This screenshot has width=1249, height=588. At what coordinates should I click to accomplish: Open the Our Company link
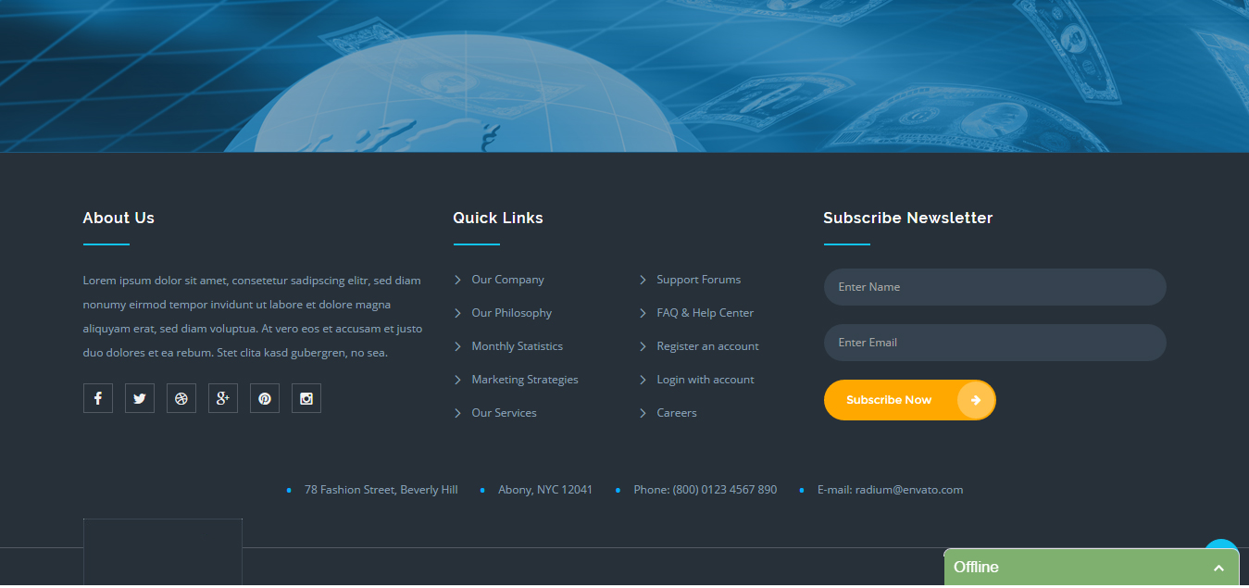507,280
